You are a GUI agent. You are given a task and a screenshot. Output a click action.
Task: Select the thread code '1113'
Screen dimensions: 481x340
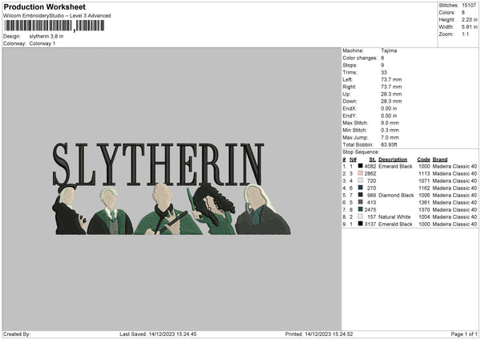coord(424,174)
